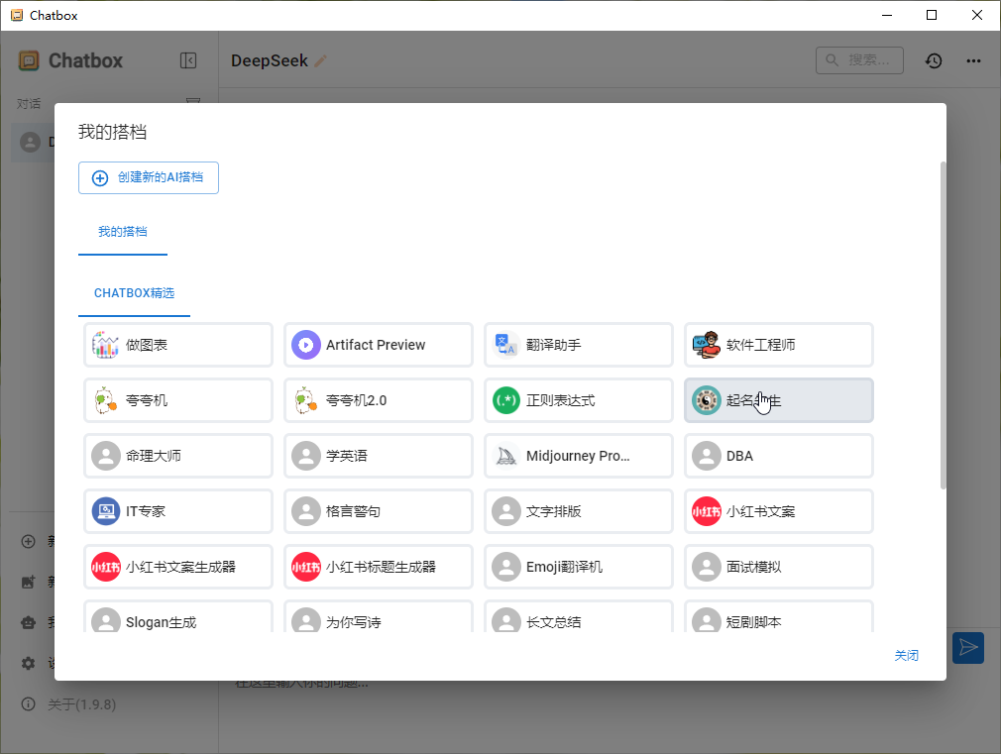The width and height of the screenshot is (1001, 754).
Task: Close the dialog with 关闭
Action: tap(906, 656)
